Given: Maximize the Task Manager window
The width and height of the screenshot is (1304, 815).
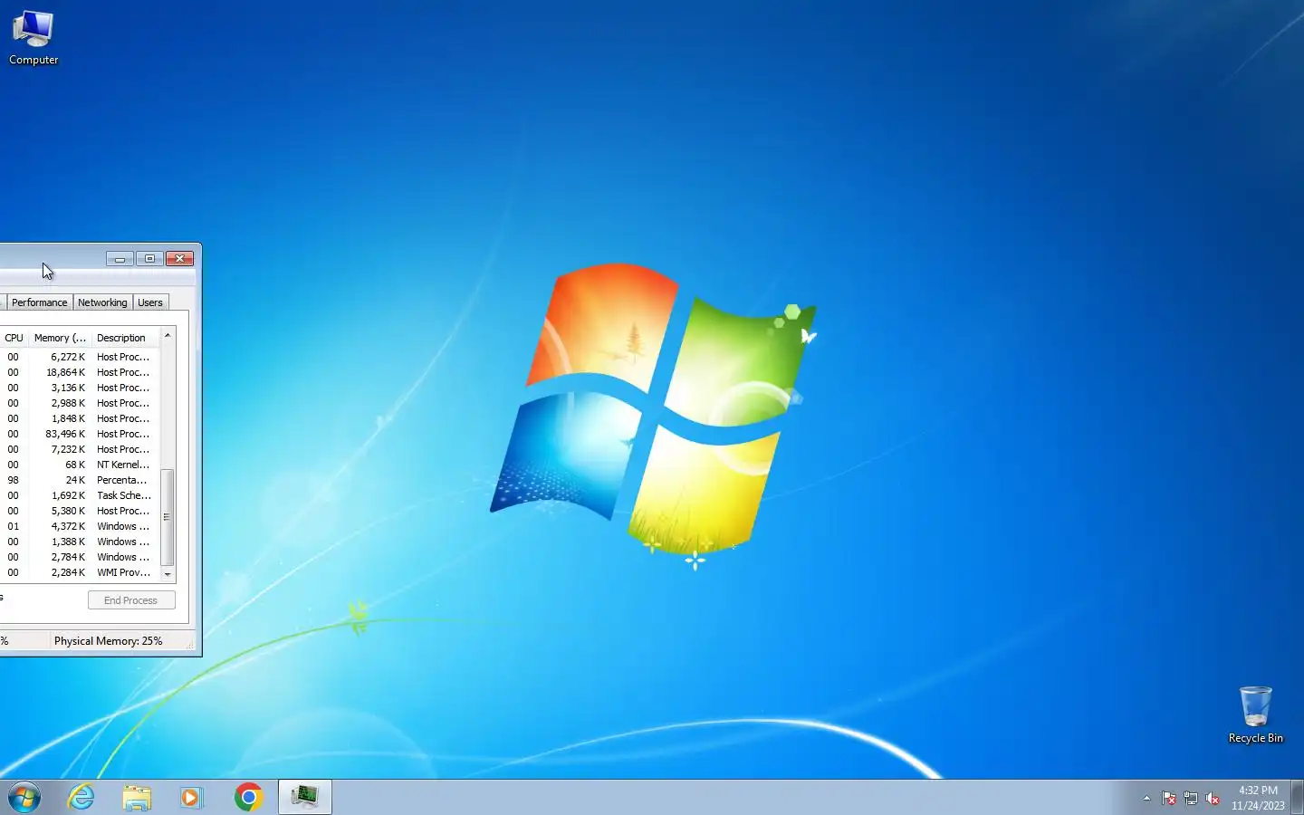Looking at the screenshot, I should [149, 259].
